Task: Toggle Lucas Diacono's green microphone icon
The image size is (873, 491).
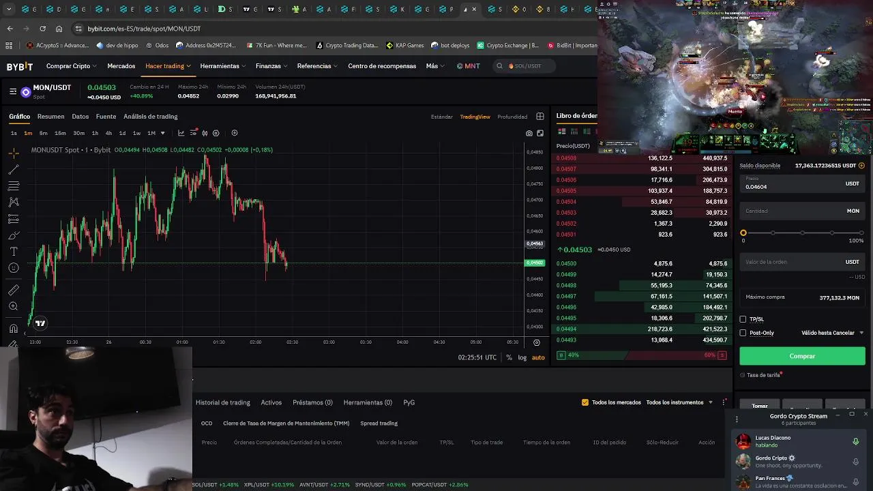Action: click(x=855, y=441)
